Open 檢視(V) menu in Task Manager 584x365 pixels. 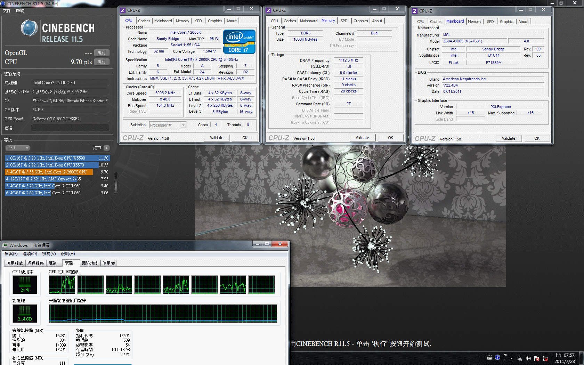[49, 254]
